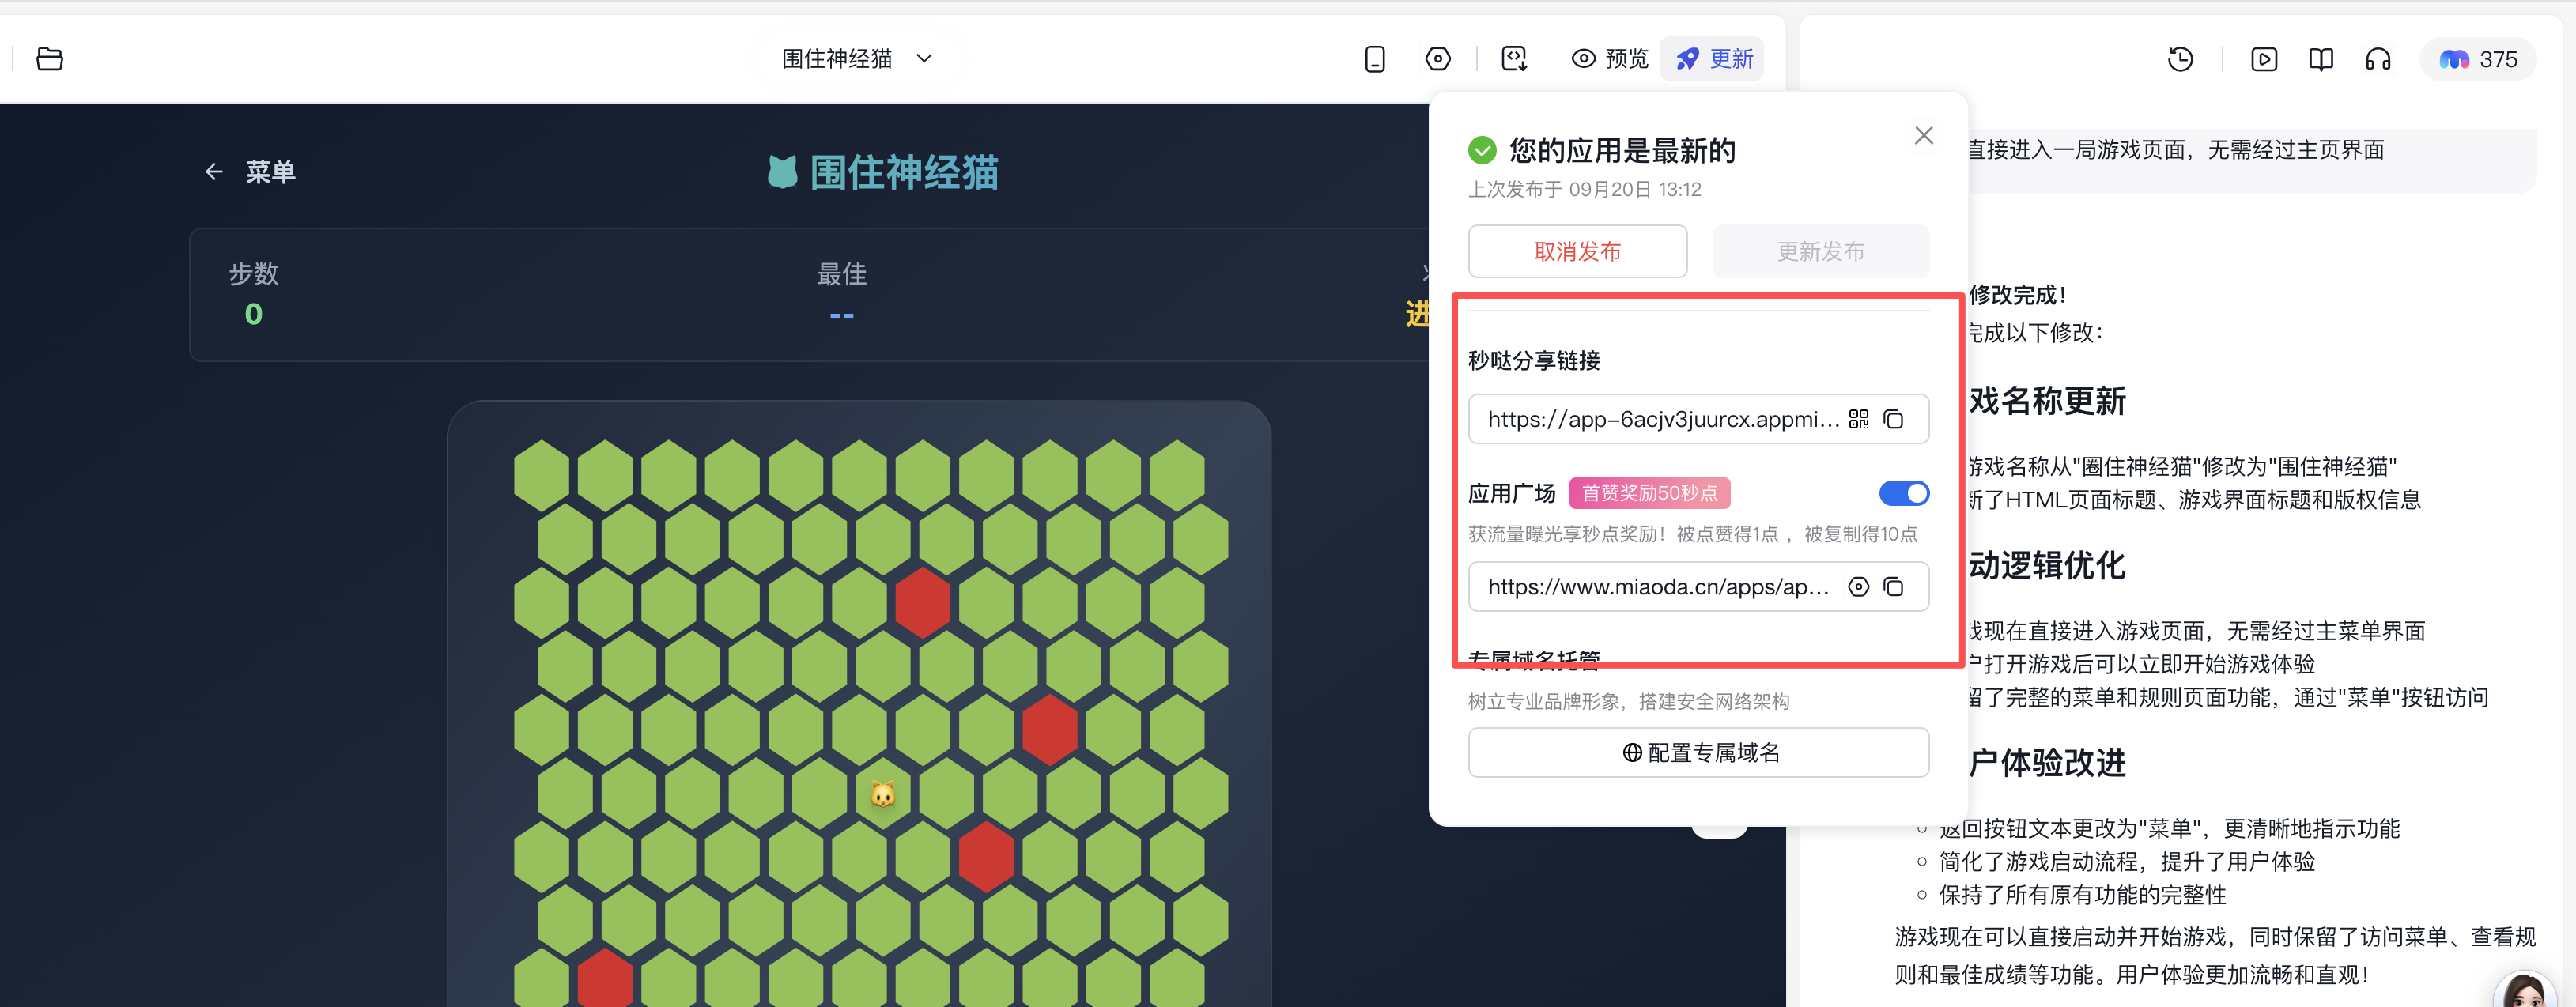The width and height of the screenshot is (2576, 1007).
Task: Open the history clock icon
Action: [2180, 59]
